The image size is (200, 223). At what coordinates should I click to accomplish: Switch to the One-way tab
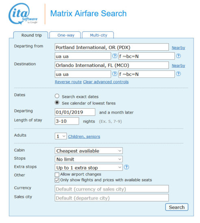65,35
